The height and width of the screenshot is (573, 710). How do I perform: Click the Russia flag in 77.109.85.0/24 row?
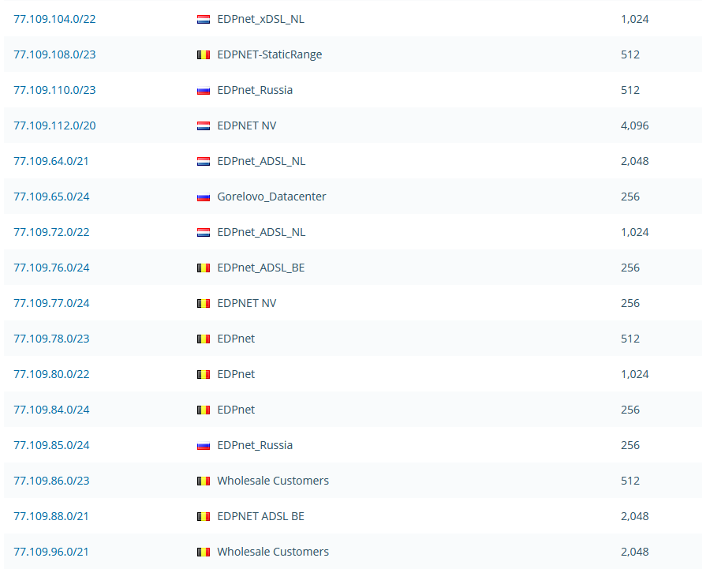tap(204, 445)
